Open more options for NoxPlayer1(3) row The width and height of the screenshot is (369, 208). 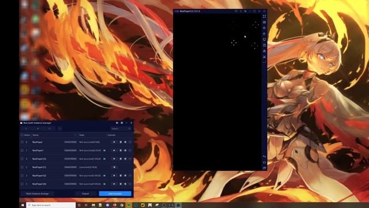130,159
